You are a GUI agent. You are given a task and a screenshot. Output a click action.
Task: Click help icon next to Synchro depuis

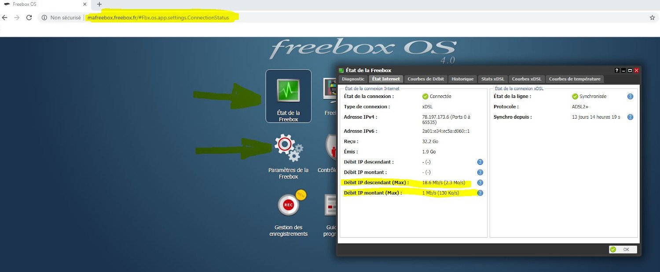click(630, 117)
